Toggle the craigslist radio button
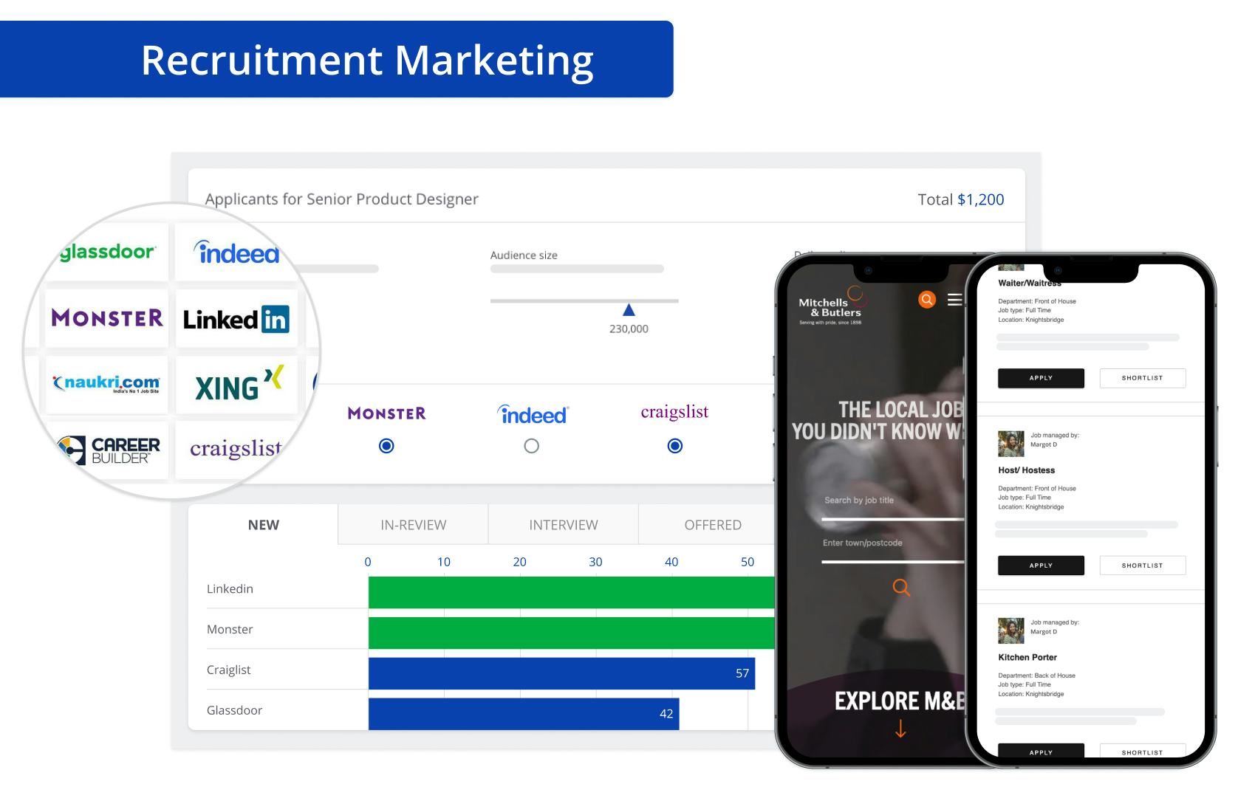The image size is (1238, 787). coord(674,446)
